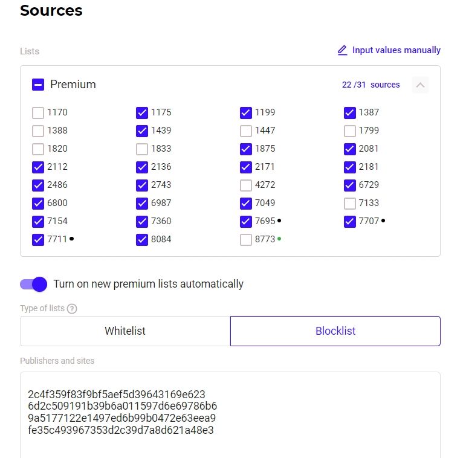Deselect source 7707 checkbox

click(350, 222)
